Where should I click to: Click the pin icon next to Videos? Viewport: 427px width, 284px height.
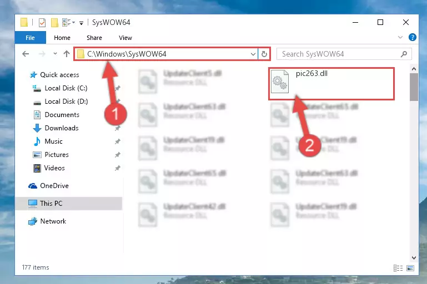point(117,168)
